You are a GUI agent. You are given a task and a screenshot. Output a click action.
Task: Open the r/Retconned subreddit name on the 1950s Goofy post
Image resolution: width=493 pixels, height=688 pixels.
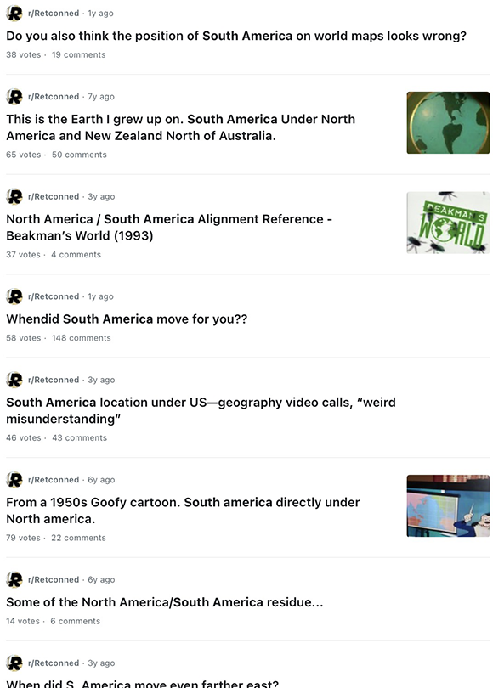tap(54, 480)
